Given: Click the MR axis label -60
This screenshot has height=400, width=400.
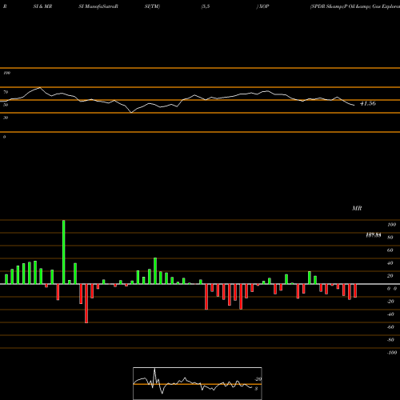Looking at the screenshot, I should tap(390, 327).
